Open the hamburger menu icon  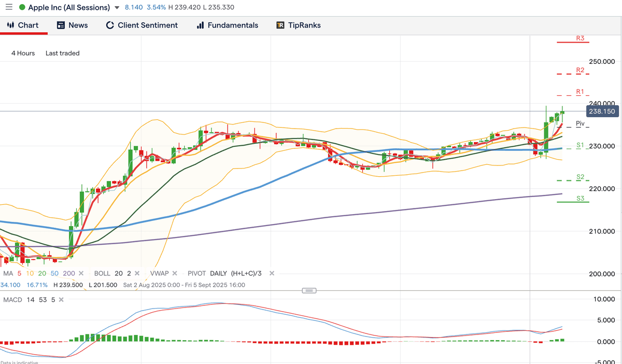pos(8,8)
